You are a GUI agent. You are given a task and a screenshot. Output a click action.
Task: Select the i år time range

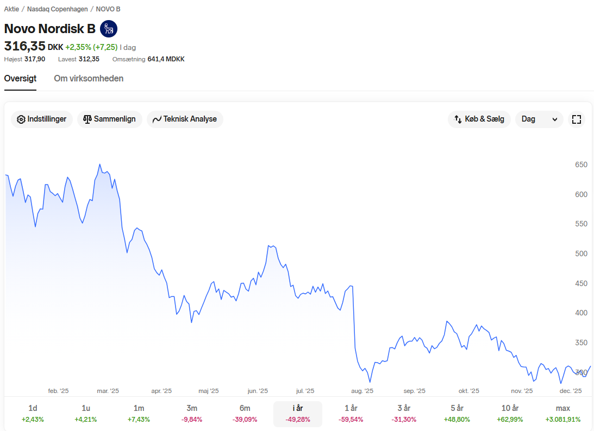(298, 414)
